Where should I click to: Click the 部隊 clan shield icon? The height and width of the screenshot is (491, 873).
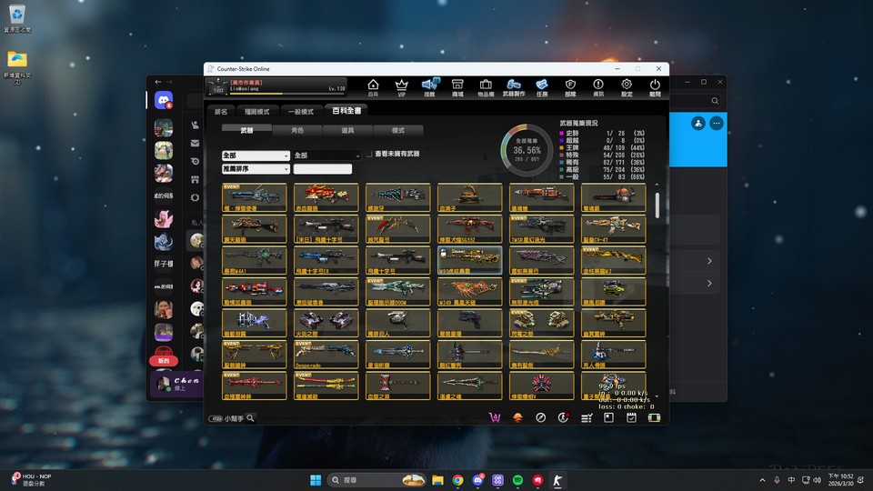[570, 86]
